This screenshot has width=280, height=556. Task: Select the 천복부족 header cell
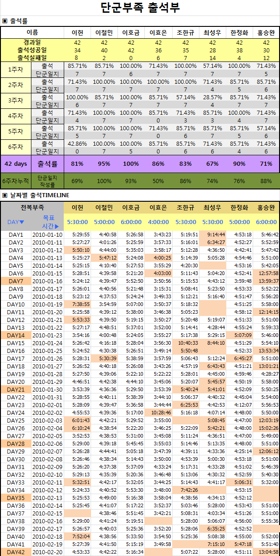pos(32,207)
